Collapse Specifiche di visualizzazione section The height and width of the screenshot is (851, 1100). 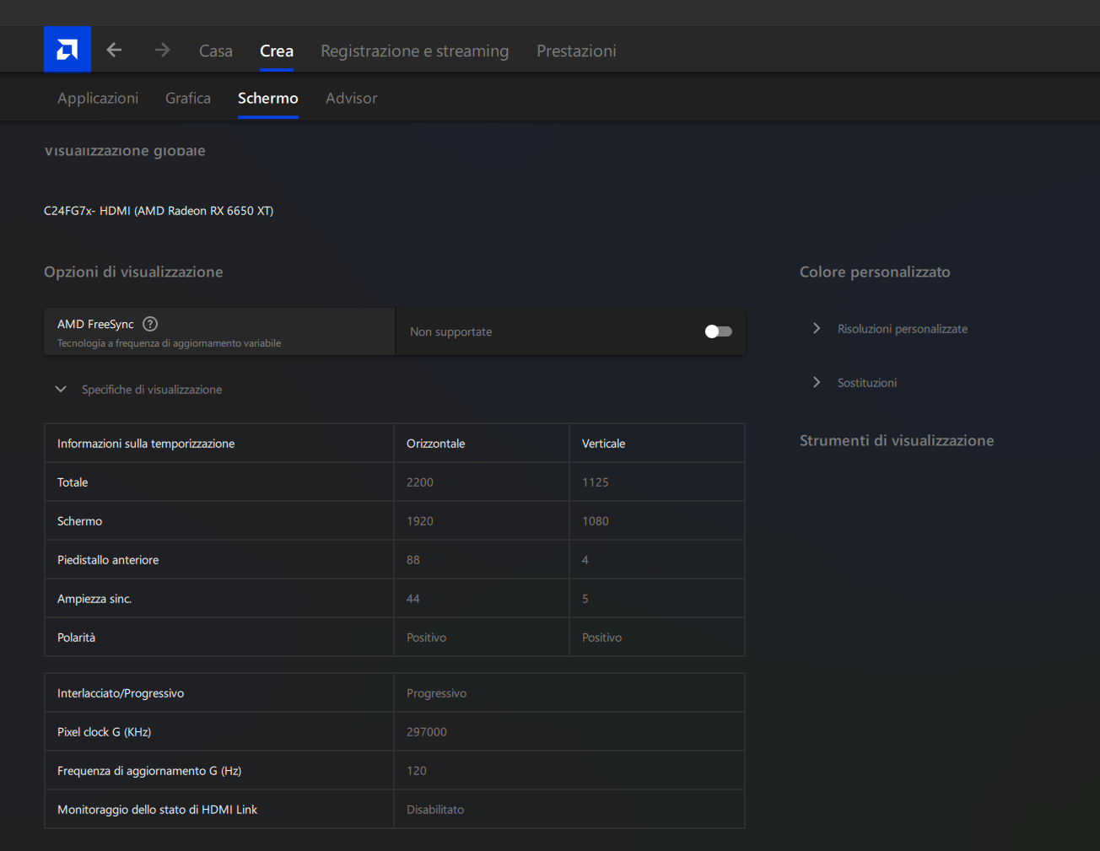coord(61,390)
